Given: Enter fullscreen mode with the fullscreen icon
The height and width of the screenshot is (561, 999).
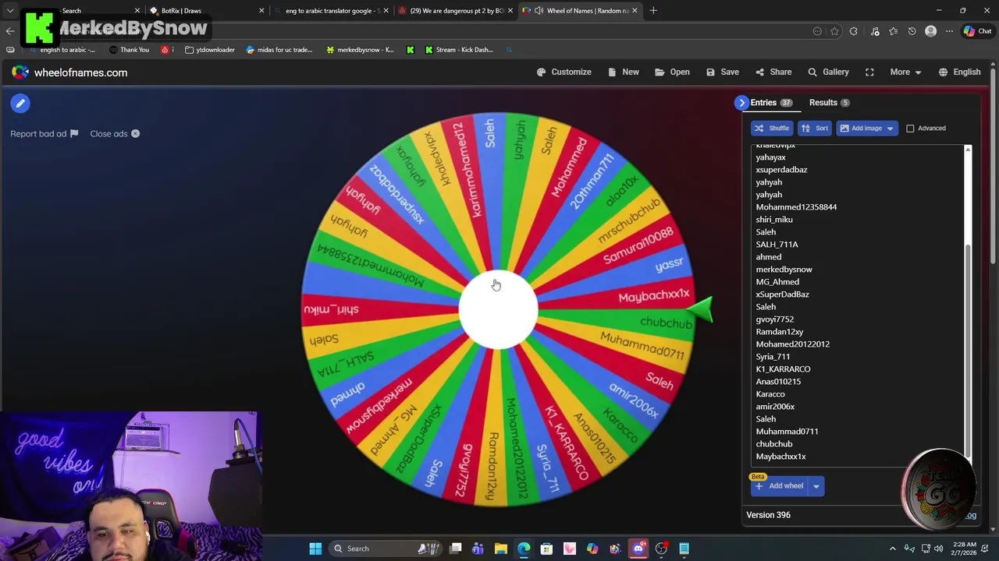Looking at the screenshot, I should (869, 72).
